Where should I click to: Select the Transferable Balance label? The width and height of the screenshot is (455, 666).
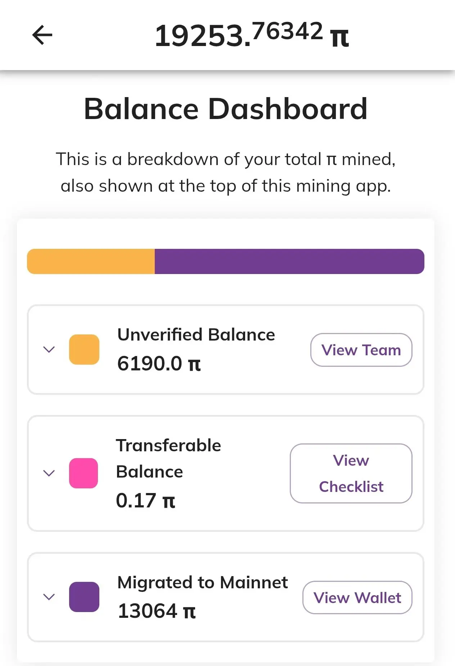tap(168, 459)
